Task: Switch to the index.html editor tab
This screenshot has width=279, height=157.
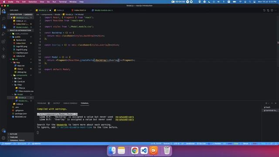Action: 79,10
